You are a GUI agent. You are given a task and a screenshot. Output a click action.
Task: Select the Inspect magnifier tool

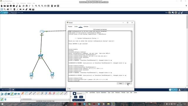[5, 9]
